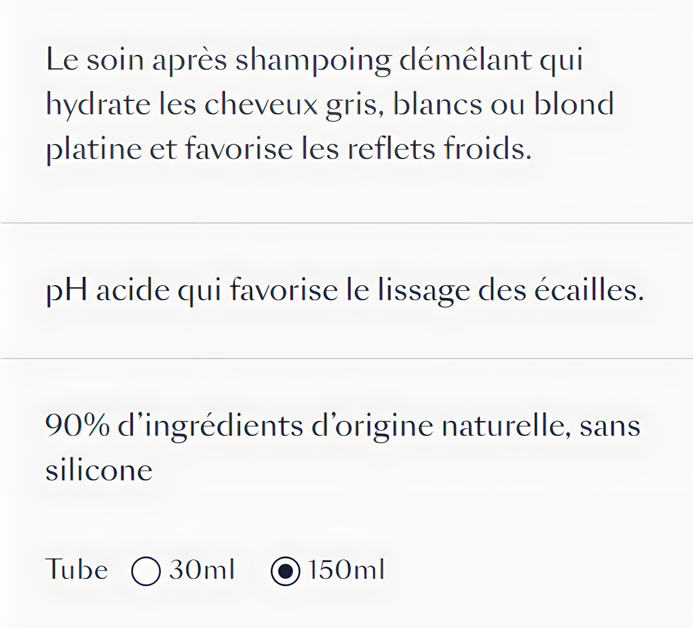The height and width of the screenshot is (628, 693).
Task: Select the 150ml tube radio button
Action: (285, 571)
